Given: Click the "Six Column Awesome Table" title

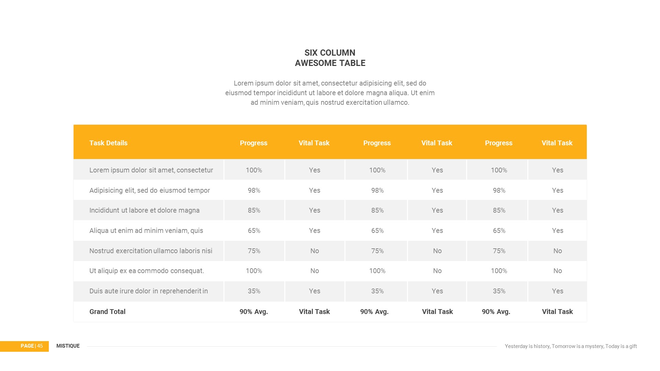Looking at the screenshot, I should (x=330, y=58).
